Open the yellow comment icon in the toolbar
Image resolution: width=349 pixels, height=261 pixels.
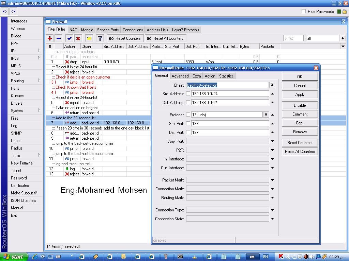pos(89,38)
